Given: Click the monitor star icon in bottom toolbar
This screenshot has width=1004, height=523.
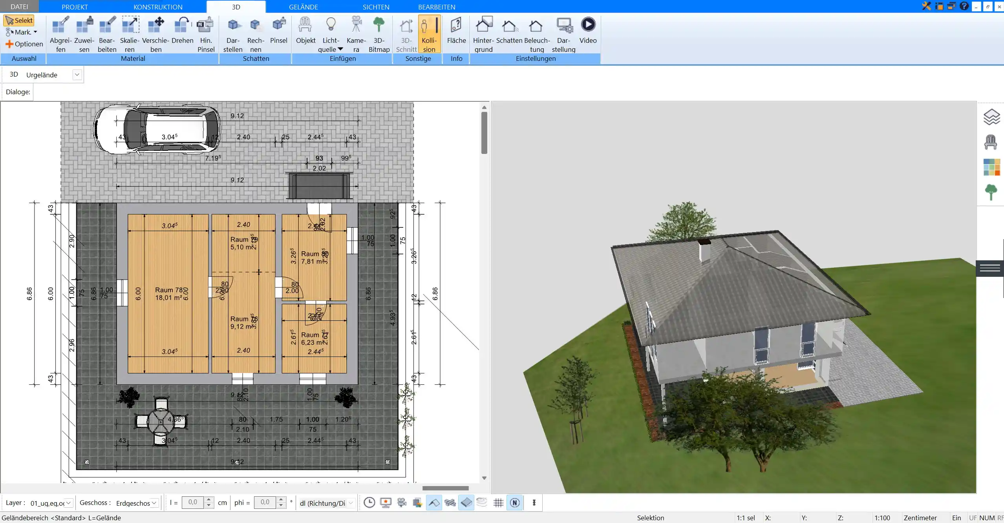Looking at the screenshot, I should (x=386, y=503).
